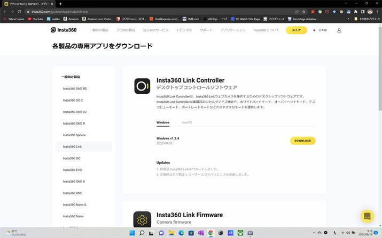Reload the page with the refresh icon
This screenshot has height=238, width=382.
coord(19,11)
